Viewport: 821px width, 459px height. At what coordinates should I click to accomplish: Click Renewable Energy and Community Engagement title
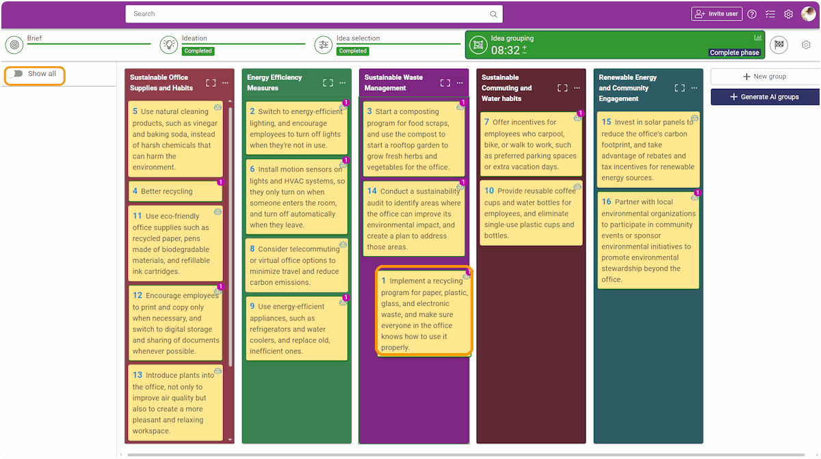(x=627, y=88)
